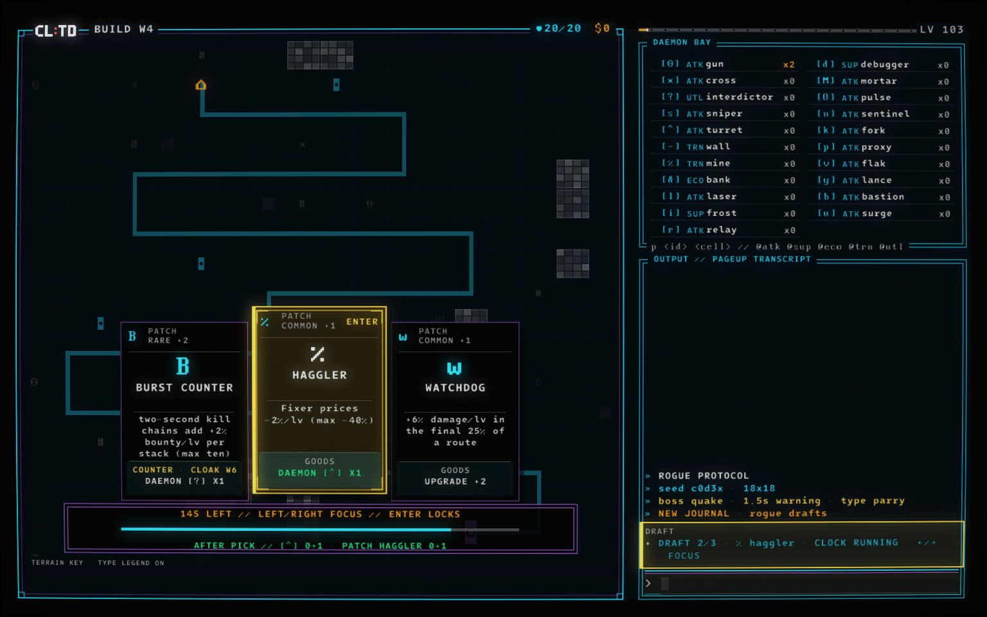The image size is (987, 617).
Task: Click the highlighted DRAFT 2/3 status box
Action: 802,544
